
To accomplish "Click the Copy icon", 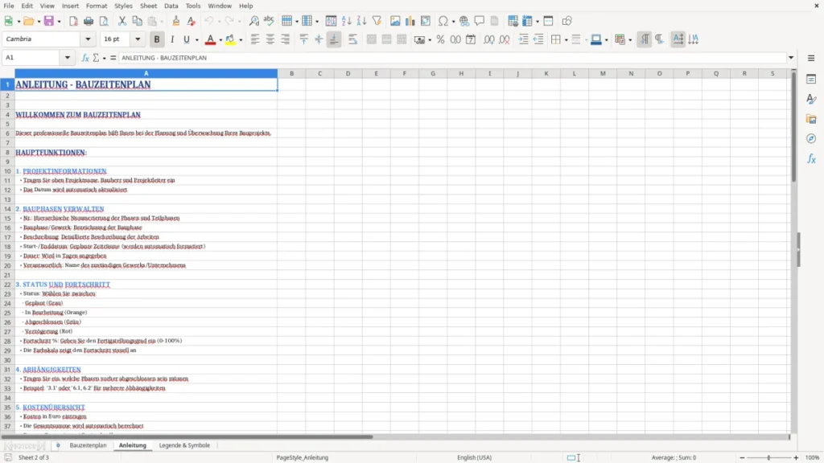I will coord(137,21).
